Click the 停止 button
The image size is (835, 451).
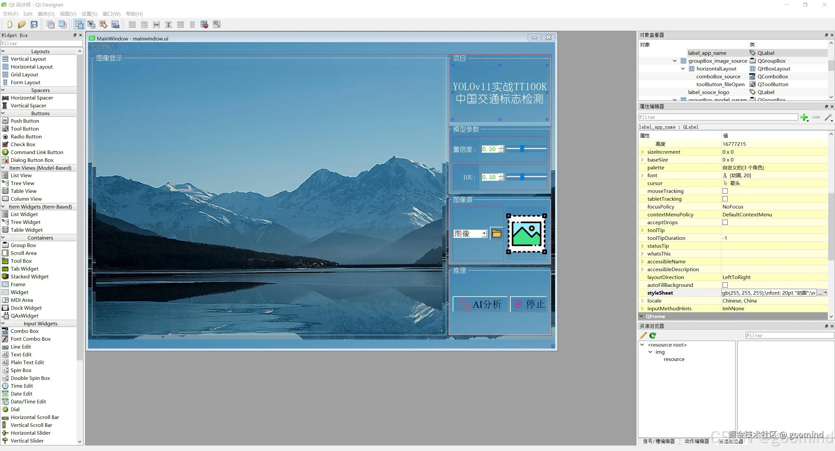[x=529, y=304]
